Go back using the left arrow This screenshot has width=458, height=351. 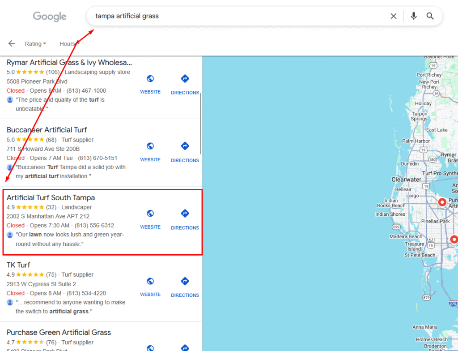(x=12, y=43)
